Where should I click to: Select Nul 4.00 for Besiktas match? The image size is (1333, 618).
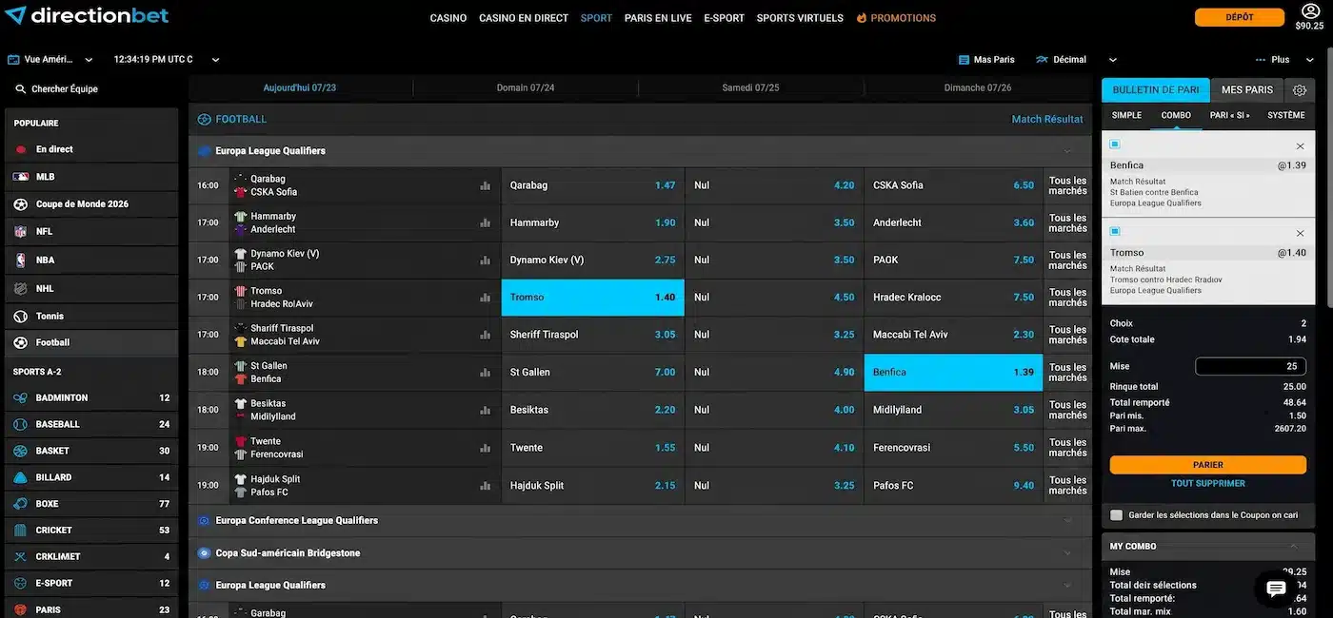click(773, 410)
